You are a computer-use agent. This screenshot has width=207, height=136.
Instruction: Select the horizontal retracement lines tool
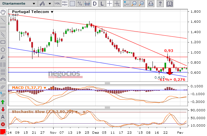3,72
